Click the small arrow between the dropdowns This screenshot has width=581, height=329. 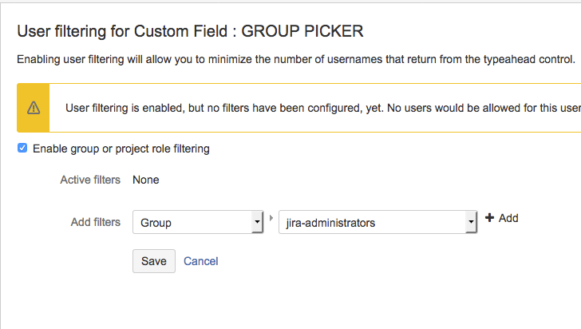click(271, 218)
